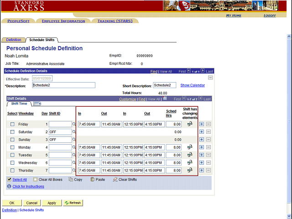Click the Friday Shift ID lookup magnifier
Image resolution: width=292 pixels, height=219 pixels.
[74, 124]
